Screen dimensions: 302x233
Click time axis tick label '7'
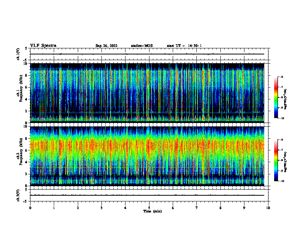click(x=197, y=208)
